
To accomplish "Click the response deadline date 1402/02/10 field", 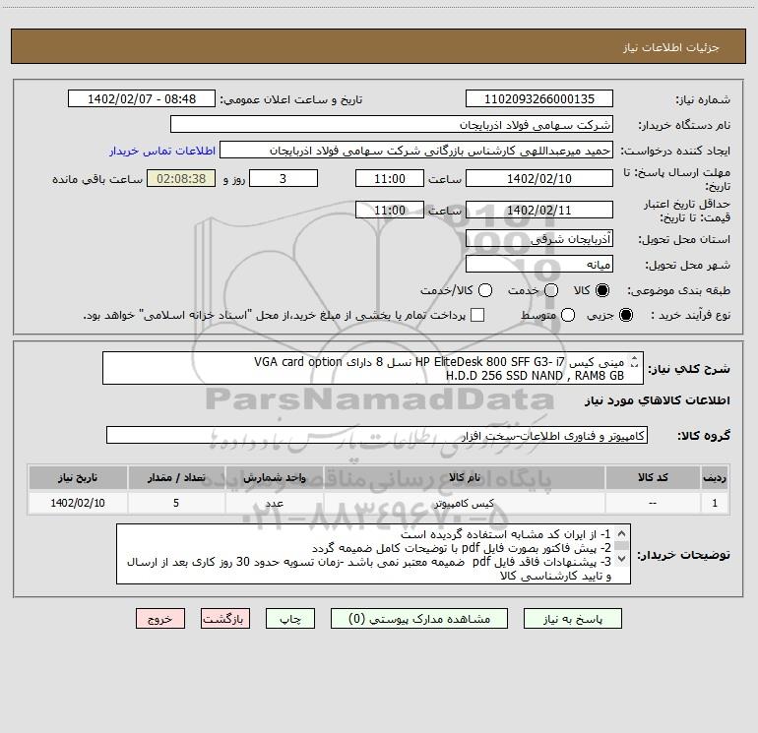I will point(539,178).
